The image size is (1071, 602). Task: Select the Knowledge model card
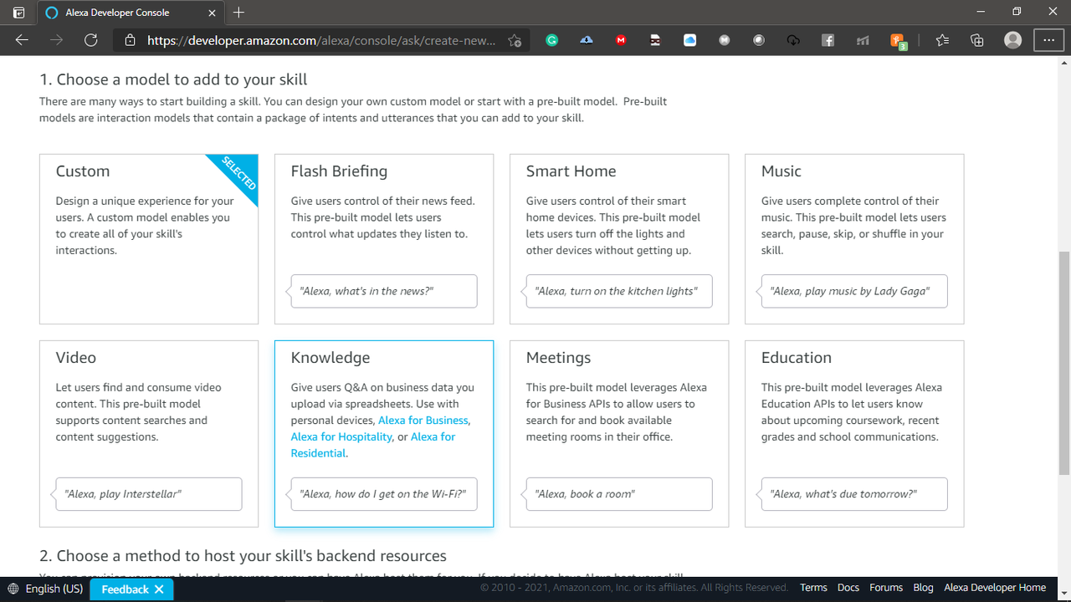[x=384, y=434]
